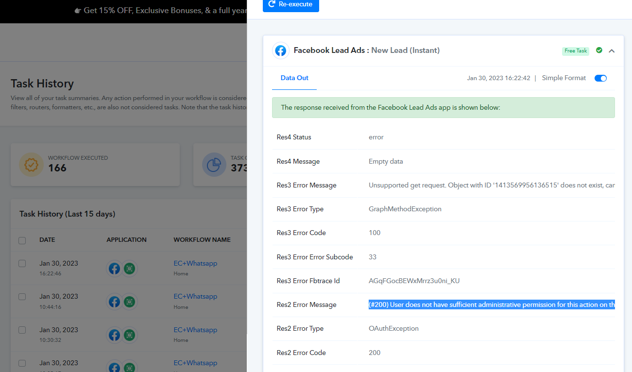Click the 'Res3 Error Type' label

300,209
